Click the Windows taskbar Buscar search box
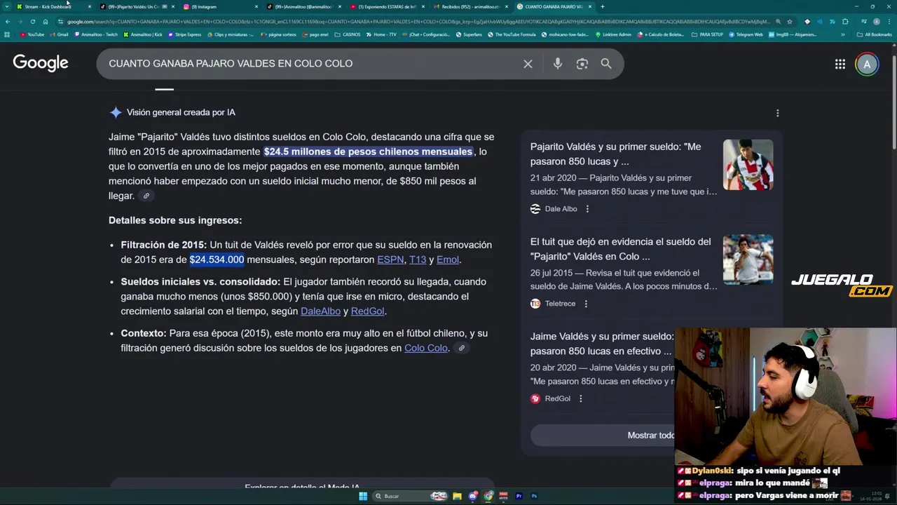Screen dimensions: 897x505 click(410, 496)
